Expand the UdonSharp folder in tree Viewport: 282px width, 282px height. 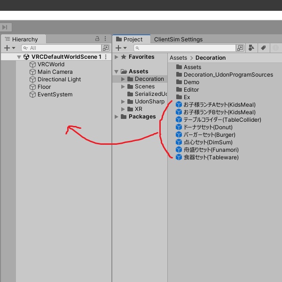tap(123, 102)
